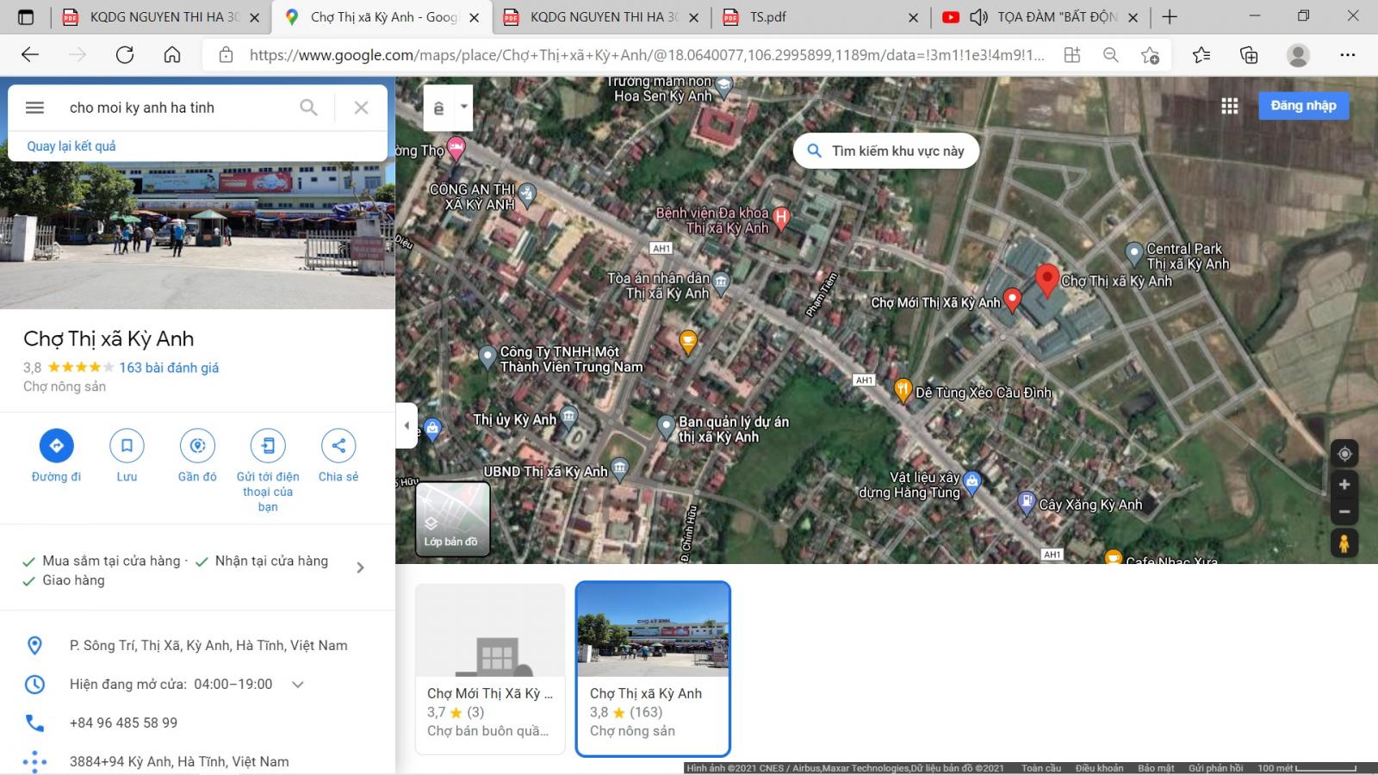Click the browser address bar URL

point(647,55)
